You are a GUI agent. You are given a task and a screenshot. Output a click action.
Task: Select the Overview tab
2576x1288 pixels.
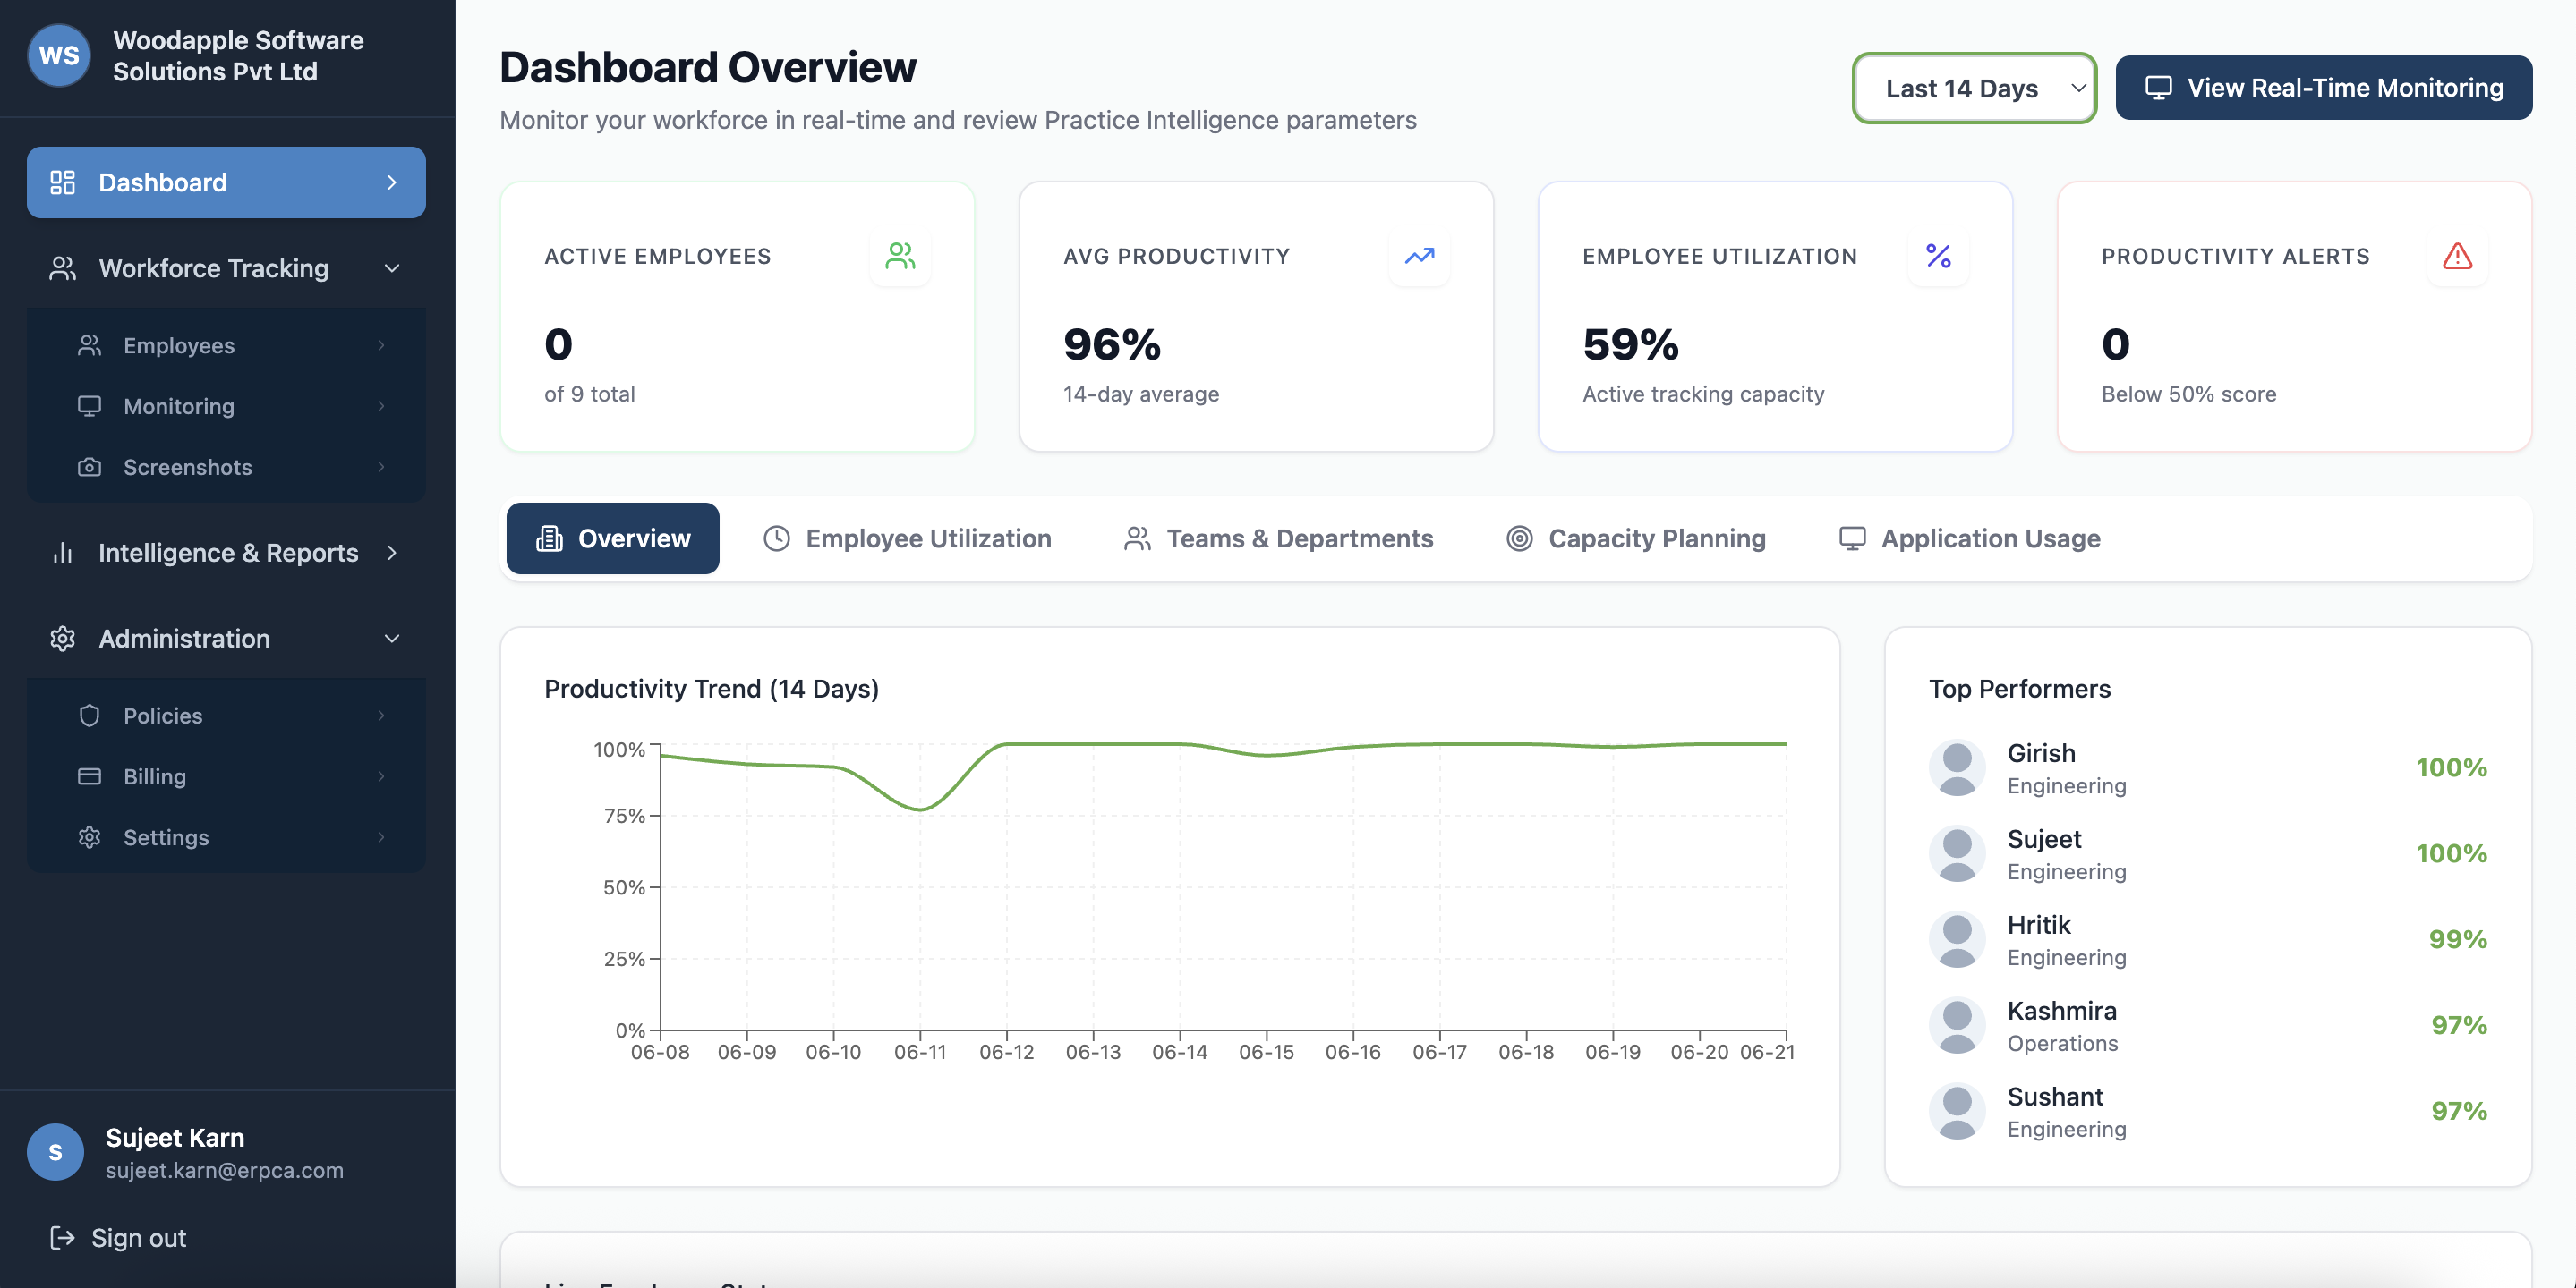pos(612,538)
